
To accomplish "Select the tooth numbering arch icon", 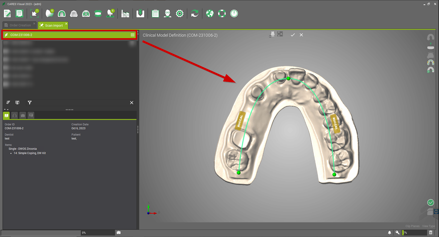I will point(431,70).
